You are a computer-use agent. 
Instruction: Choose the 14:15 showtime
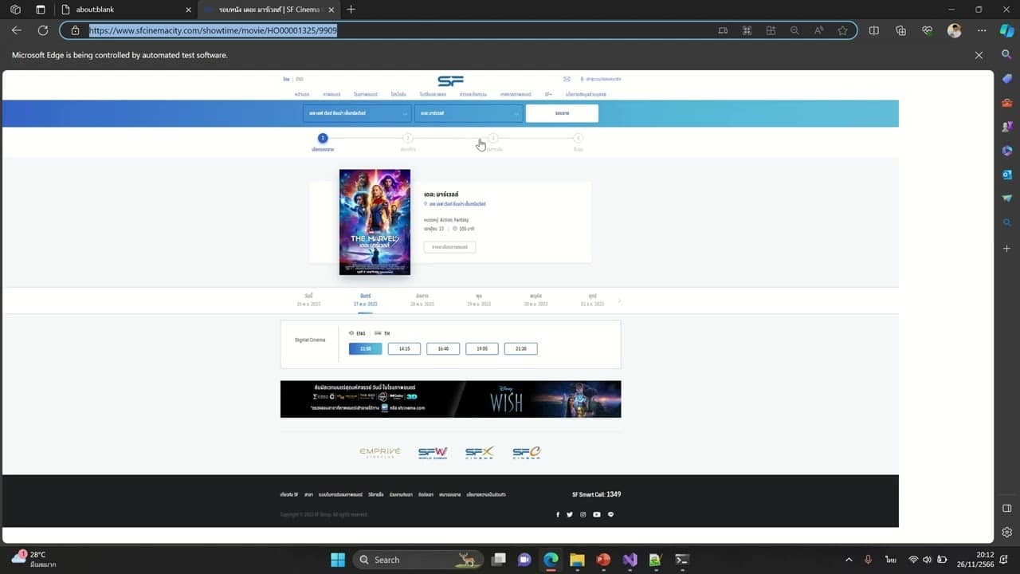point(404,348)
